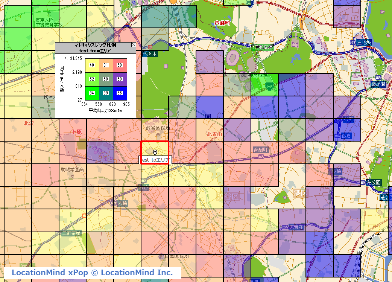
Task: Click the bright green legend swatch labeled 84
Action: click(x=92, y=93)
